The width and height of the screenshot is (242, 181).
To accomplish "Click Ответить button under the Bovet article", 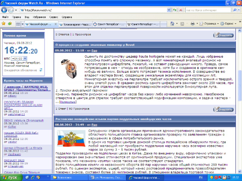I will [x=223, y=110].
